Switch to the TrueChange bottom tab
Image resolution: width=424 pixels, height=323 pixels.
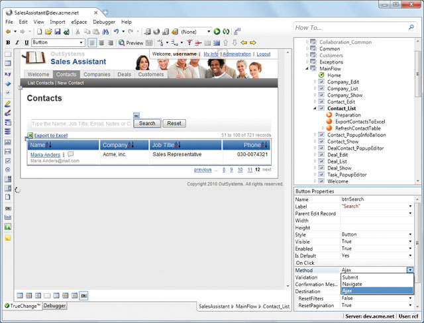coord(23,306)
